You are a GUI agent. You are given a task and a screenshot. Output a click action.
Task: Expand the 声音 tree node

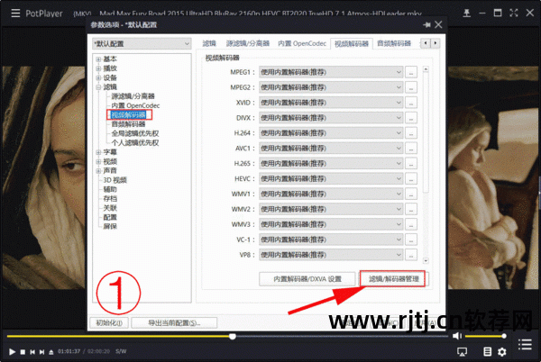point(98,171)
